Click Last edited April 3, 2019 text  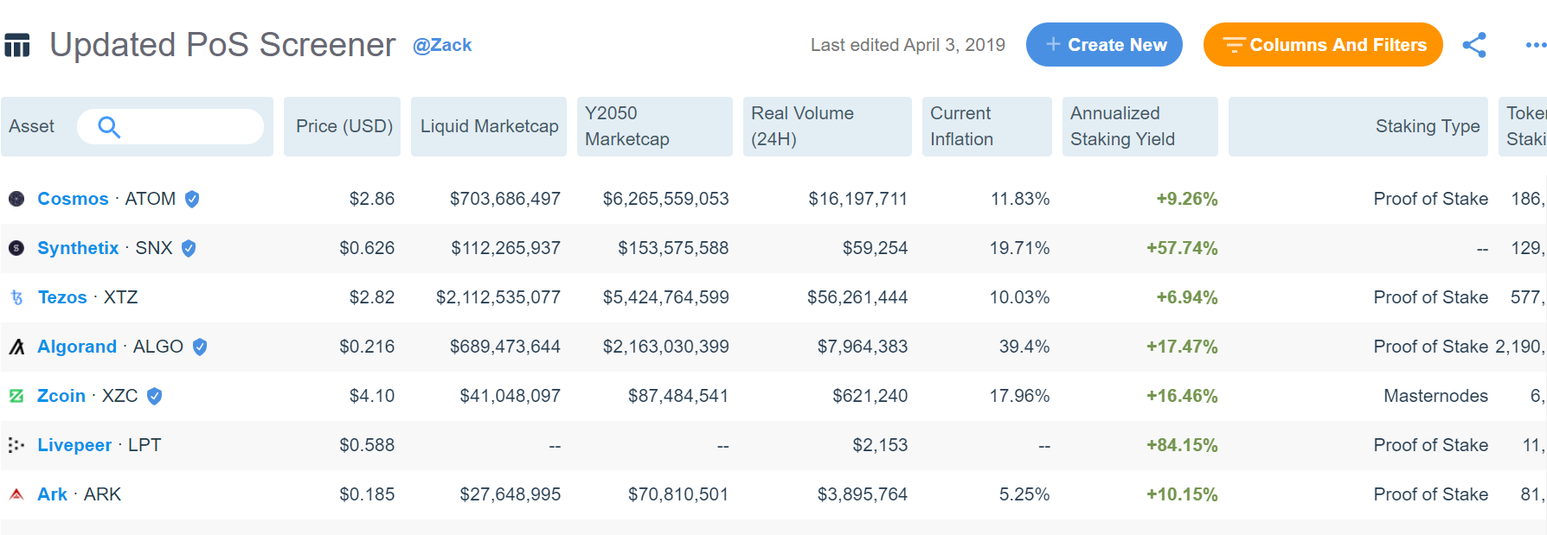click(908, 45)
